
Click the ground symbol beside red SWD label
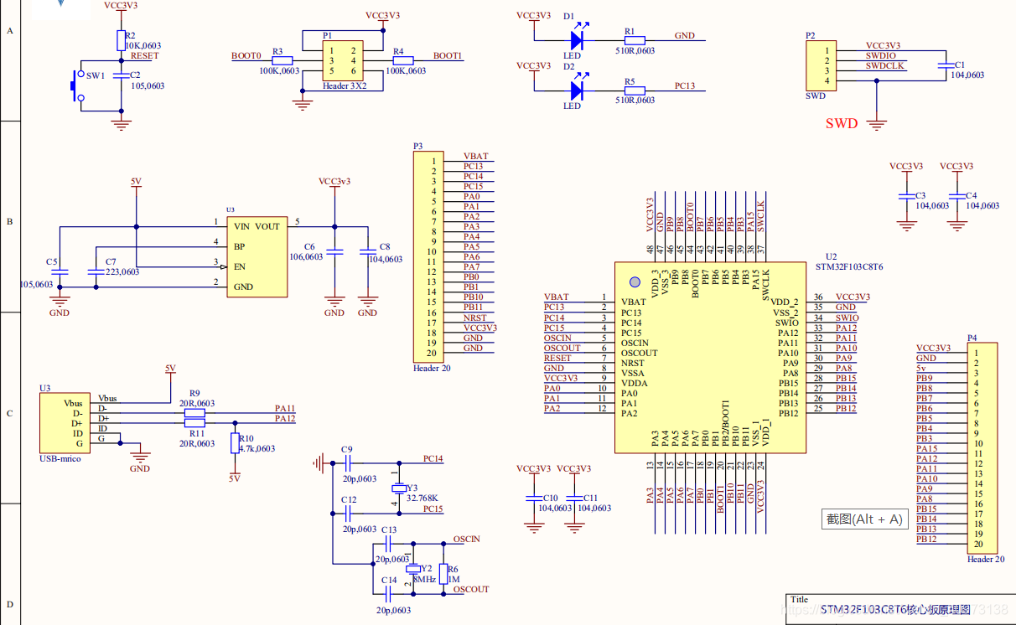pyautogui.click(x=877, y=125)
